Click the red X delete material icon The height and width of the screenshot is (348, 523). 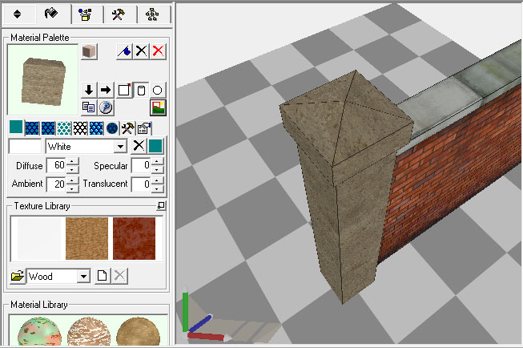click(x=159, y=51)
